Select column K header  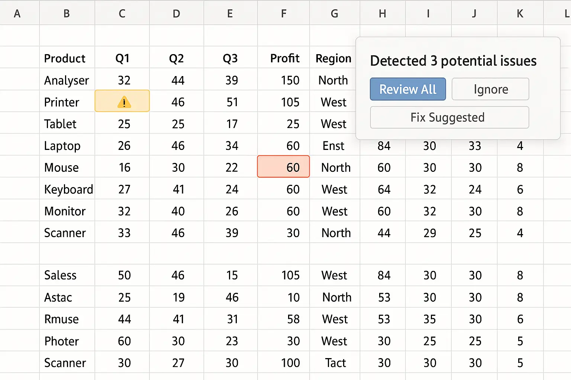(x=520, y=13)
